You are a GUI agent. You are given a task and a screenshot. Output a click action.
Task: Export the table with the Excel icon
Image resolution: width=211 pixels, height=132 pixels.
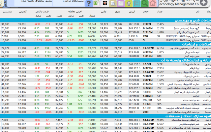coord(96,3)
